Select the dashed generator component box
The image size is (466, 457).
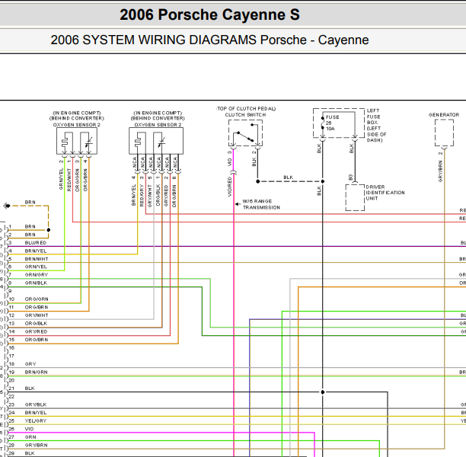pos(444,133)
